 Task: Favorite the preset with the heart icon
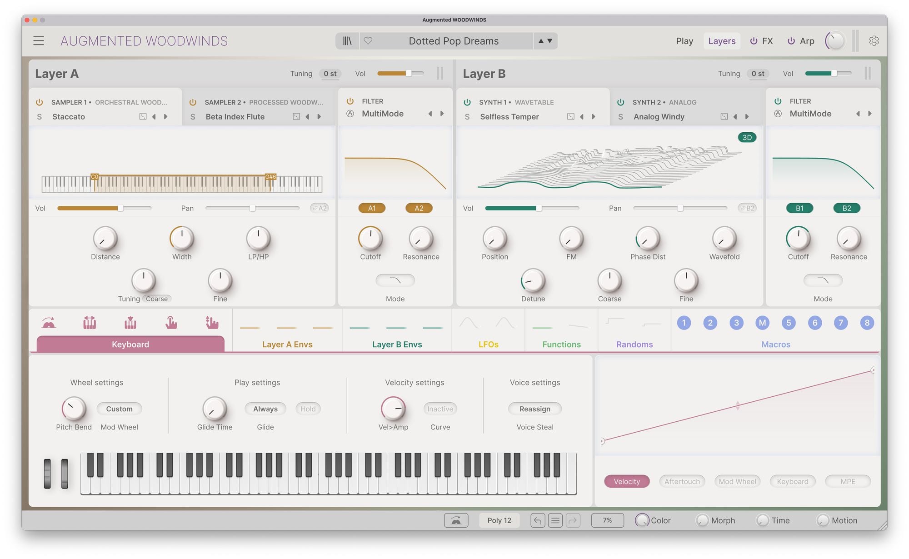pyautogui.click(x=368, y=41)
